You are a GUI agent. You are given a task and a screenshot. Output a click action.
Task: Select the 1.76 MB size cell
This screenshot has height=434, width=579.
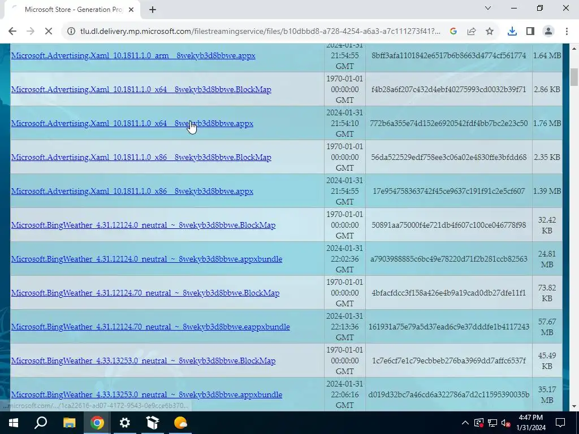point(547,123)
